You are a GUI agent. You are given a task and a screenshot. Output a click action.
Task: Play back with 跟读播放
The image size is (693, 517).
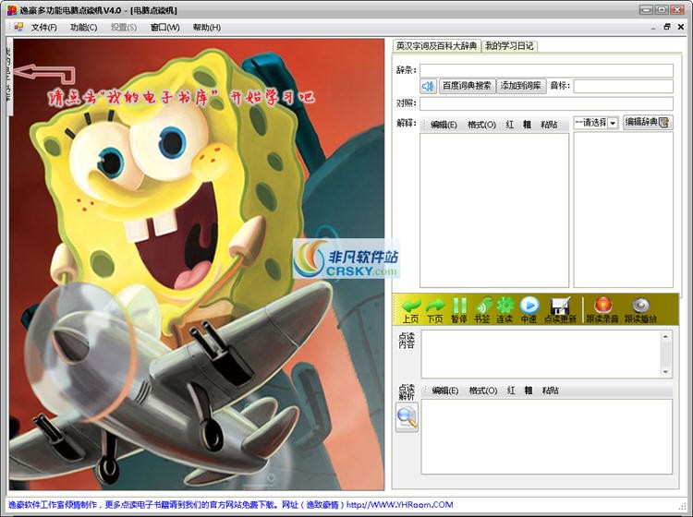click(x=641, y=309)
